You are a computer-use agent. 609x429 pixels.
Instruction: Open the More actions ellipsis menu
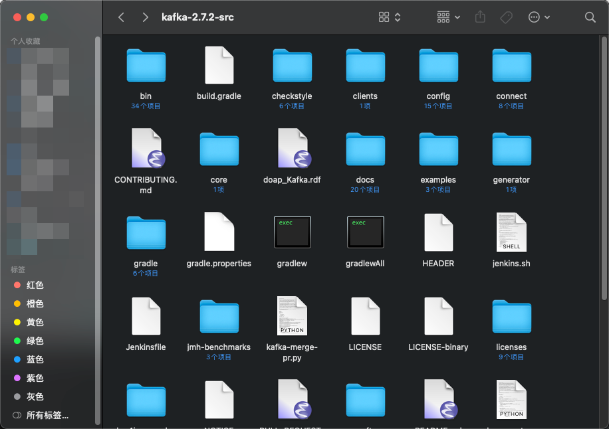539,17
